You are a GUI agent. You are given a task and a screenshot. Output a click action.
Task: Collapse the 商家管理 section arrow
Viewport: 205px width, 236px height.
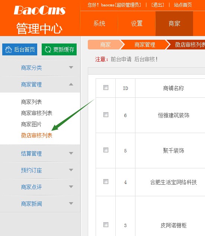[x=71, y=84]
